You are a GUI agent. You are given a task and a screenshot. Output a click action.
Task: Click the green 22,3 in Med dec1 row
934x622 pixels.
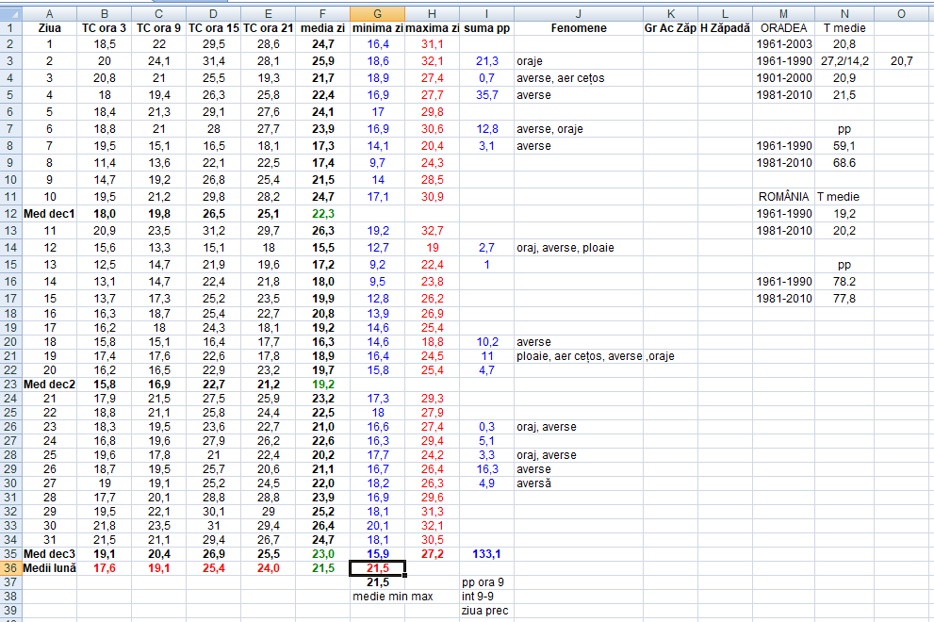tap(322, 214)
